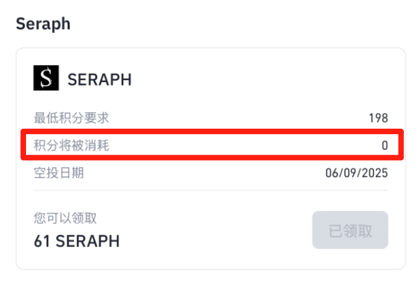
Task: Click the 最低积分要求 label
Action: (x=71, y=118)
